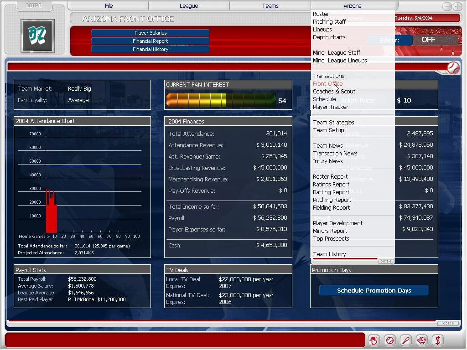Click the Arizona team logo
467x350 pixels.
pyautogui.click(x=37, y=36)
